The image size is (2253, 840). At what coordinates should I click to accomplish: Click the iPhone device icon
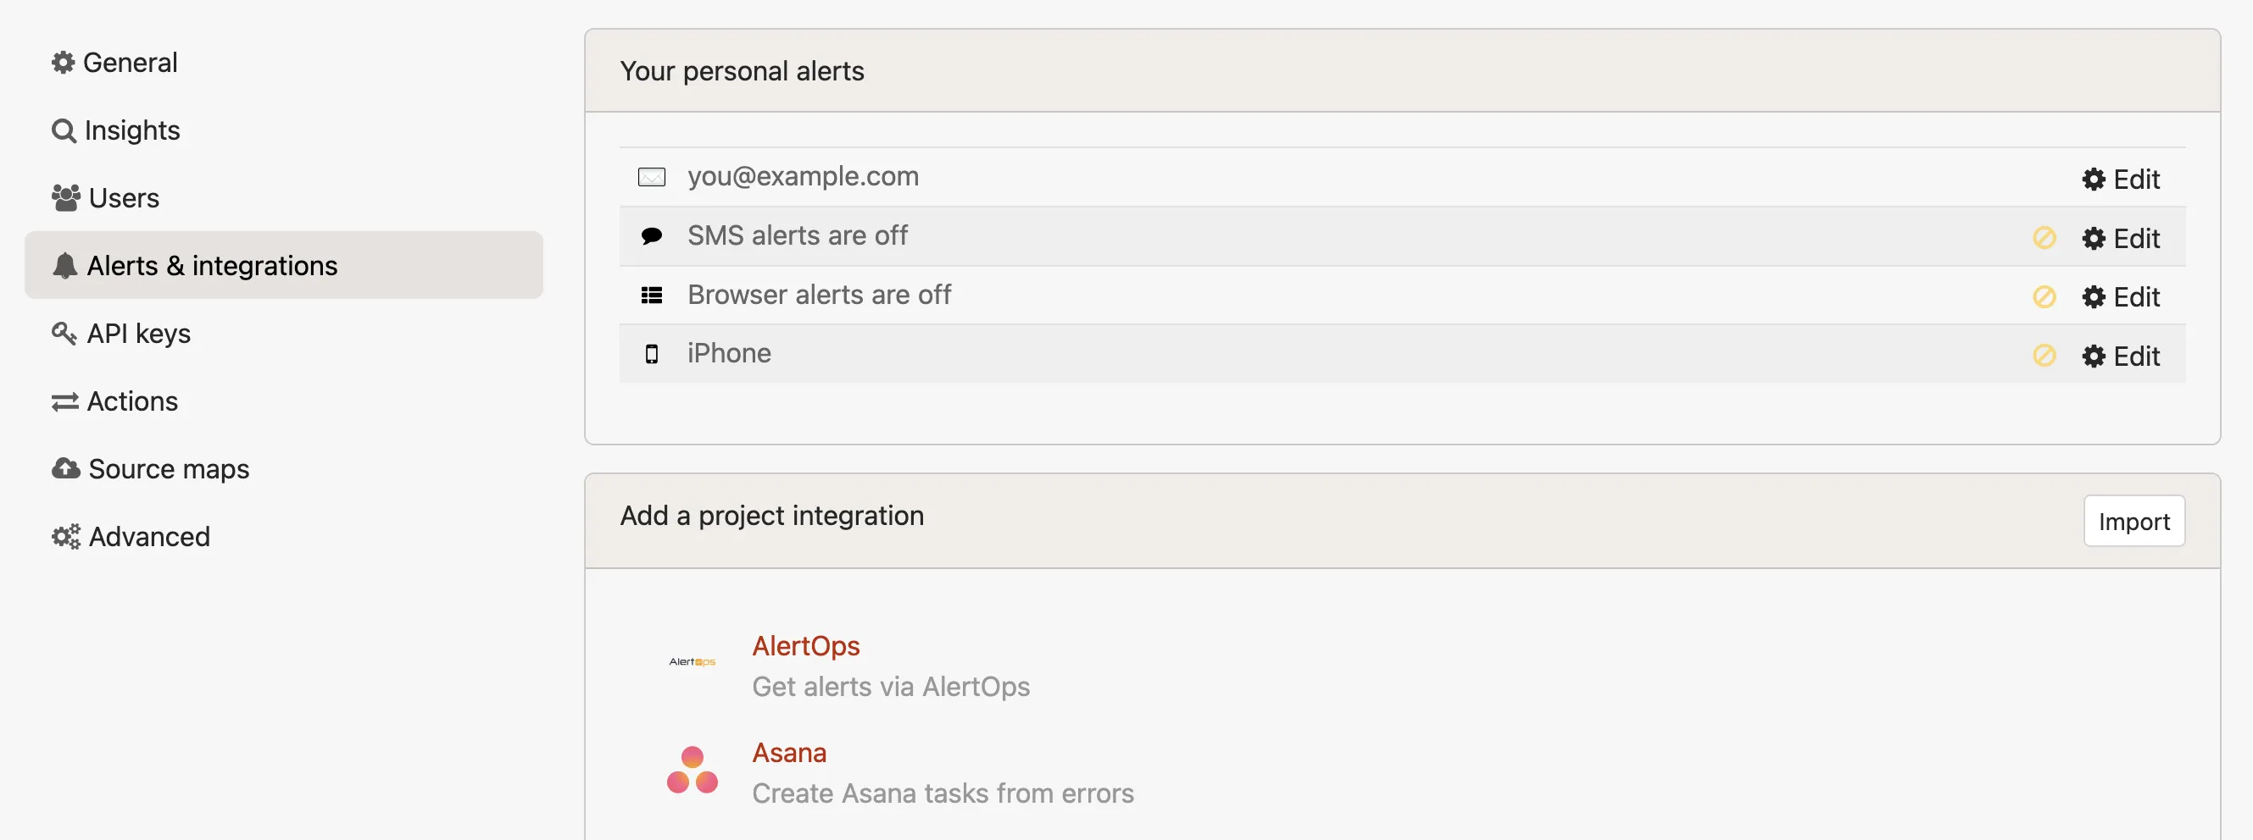[652, 354]
